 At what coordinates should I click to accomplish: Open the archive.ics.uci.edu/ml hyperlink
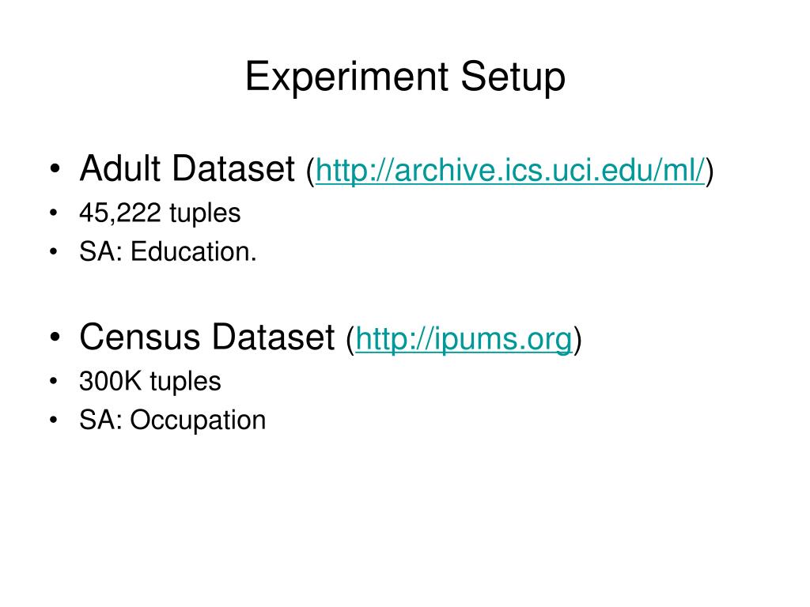tap(510, 171)
